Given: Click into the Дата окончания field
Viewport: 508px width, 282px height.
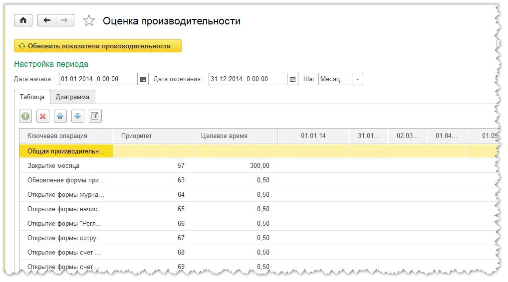Looking at the screenshot, I should [x=248, y=79].
